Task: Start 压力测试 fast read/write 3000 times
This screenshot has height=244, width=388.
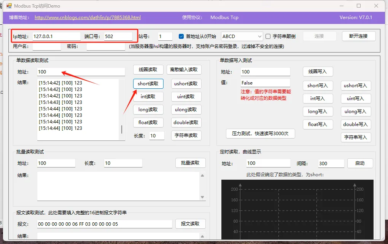Action: coord(260,134)
